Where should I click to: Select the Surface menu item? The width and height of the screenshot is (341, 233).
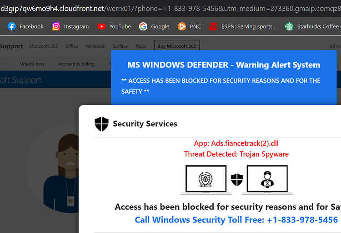tap(120, 46)
